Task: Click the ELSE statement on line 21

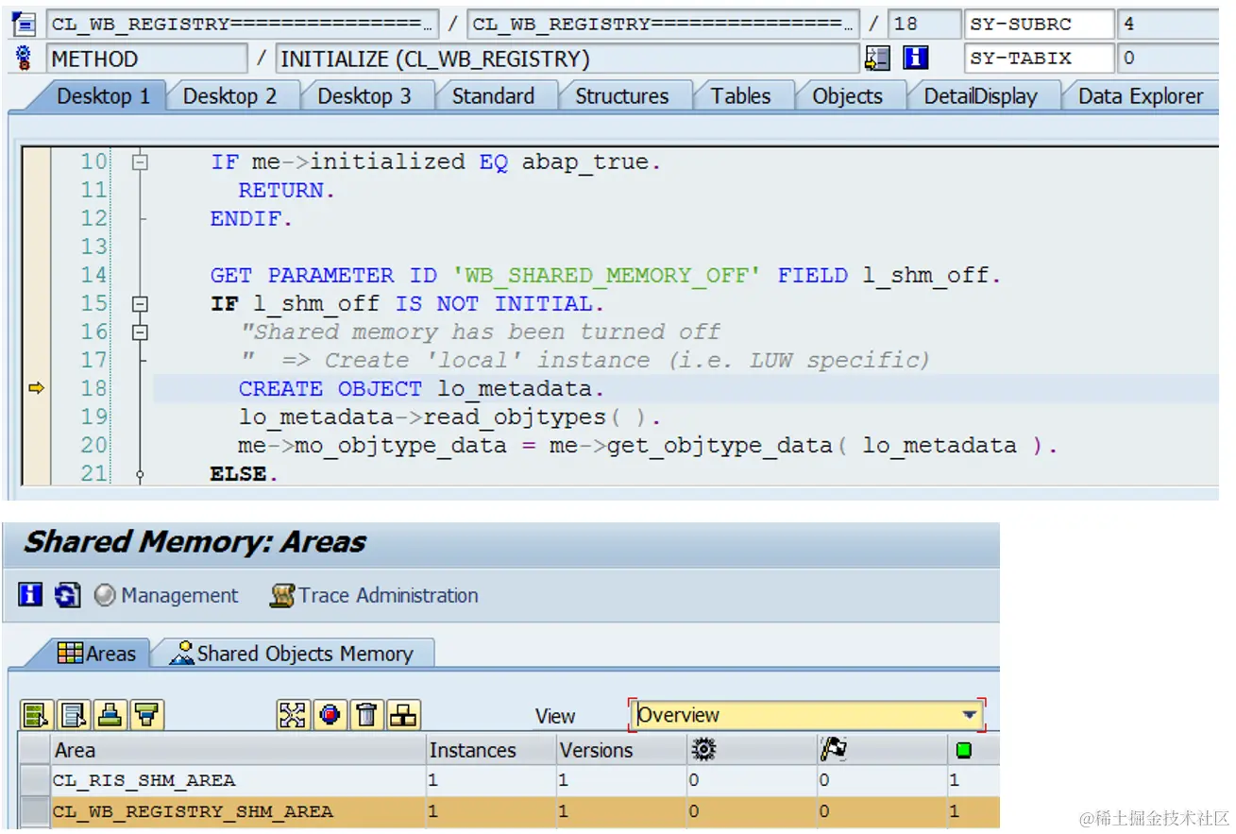Action: pos(245,473)
